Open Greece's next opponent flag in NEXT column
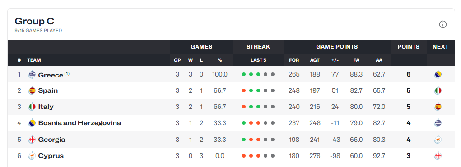 coord(438,74)
